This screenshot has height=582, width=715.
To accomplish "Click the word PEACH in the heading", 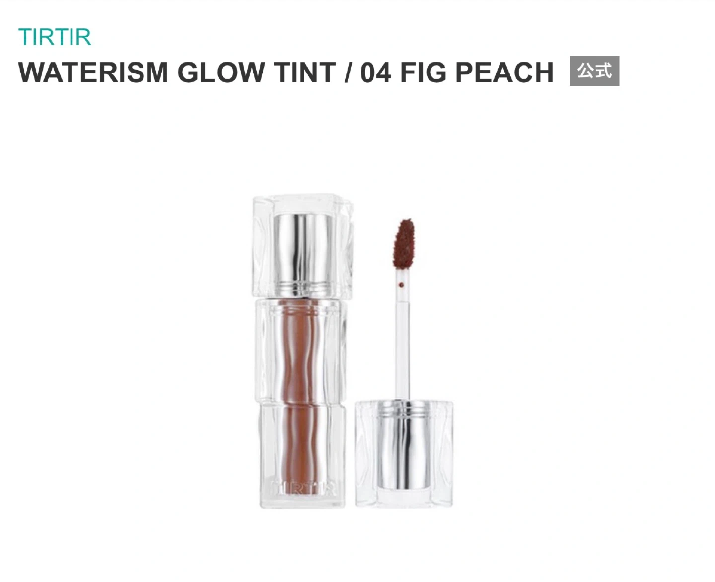I will (x=504, y=73).
